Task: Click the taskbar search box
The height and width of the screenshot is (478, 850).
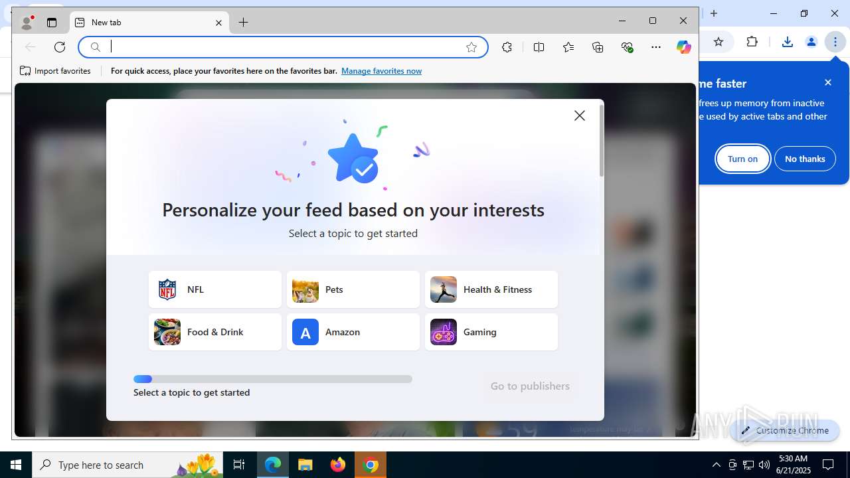Action: point(127,465)
